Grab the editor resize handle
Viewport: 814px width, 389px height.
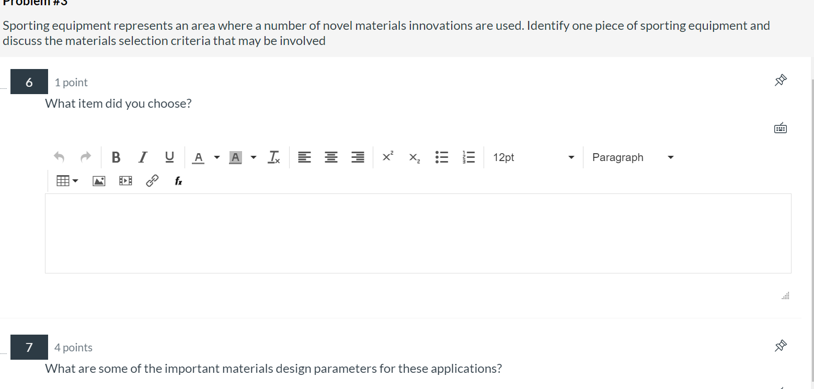pyautogui.click(x=785, y=296)
